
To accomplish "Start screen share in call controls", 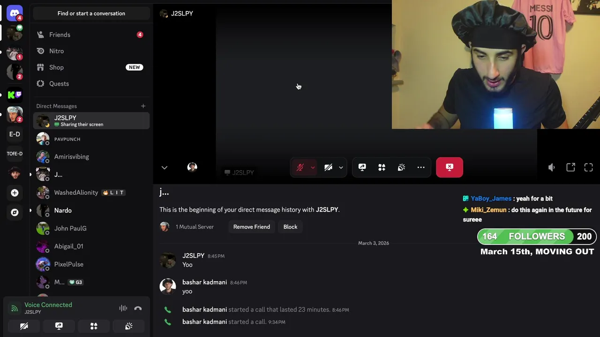I will pos(362,167).
